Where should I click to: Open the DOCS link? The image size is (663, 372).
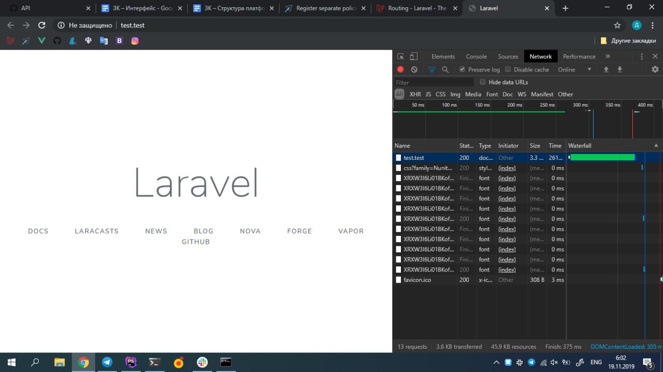pyautogui.click(x=38, y=231)
